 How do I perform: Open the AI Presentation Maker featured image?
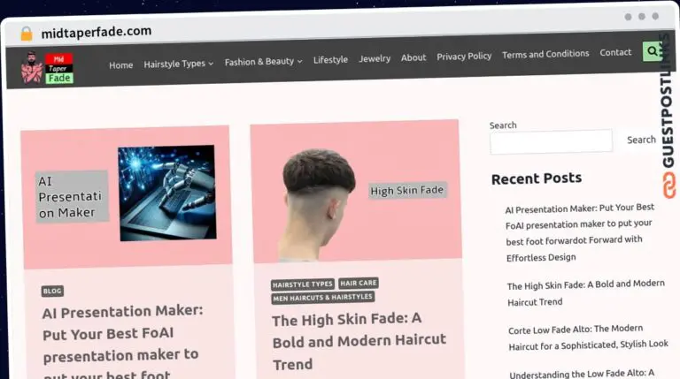coord(127,197)
